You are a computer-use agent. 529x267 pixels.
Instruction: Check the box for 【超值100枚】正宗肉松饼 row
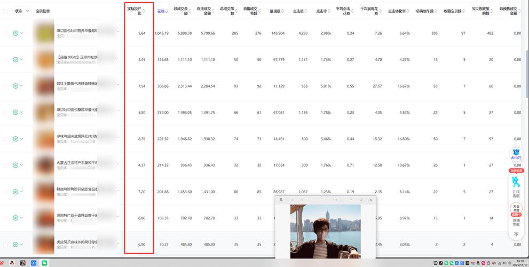pos(5,59)
